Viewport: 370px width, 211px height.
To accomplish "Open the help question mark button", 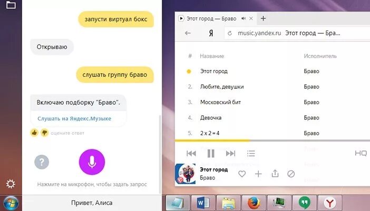I will (42, 162).
